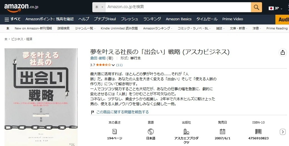Click the 3.7 star rating icons
This screenshot has width=289, height=146.
click(103, 65)
